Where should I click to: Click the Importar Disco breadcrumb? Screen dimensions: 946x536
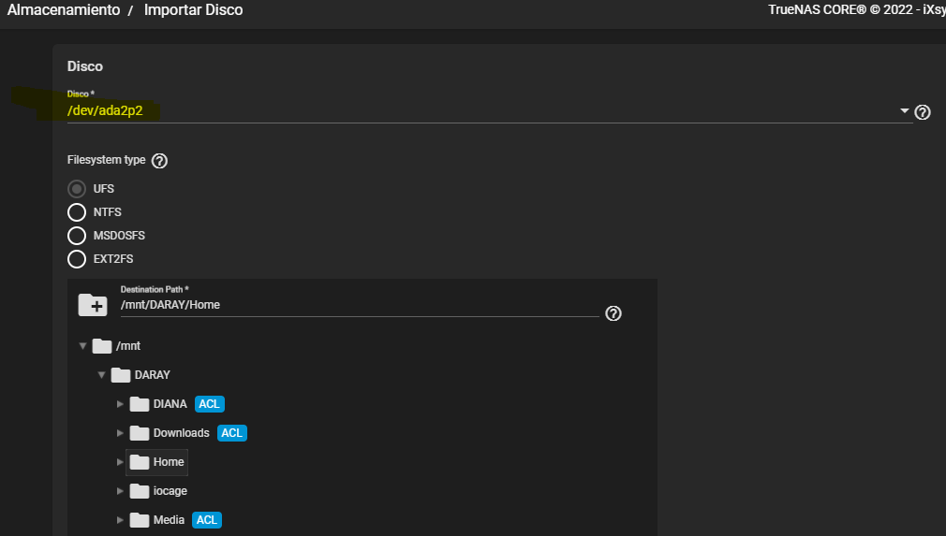click(193, 10)
